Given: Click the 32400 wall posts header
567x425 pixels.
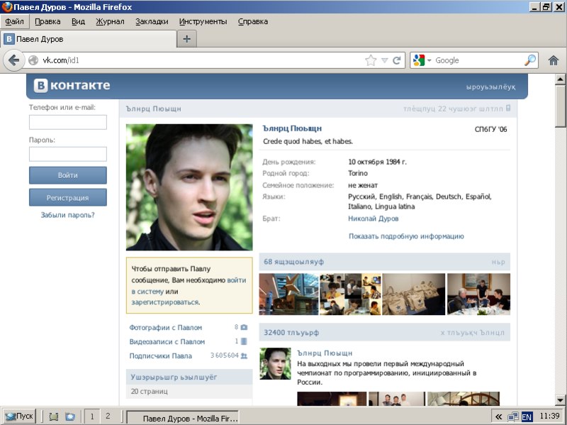Looking at the screenshot, I should tap(384, 332).
